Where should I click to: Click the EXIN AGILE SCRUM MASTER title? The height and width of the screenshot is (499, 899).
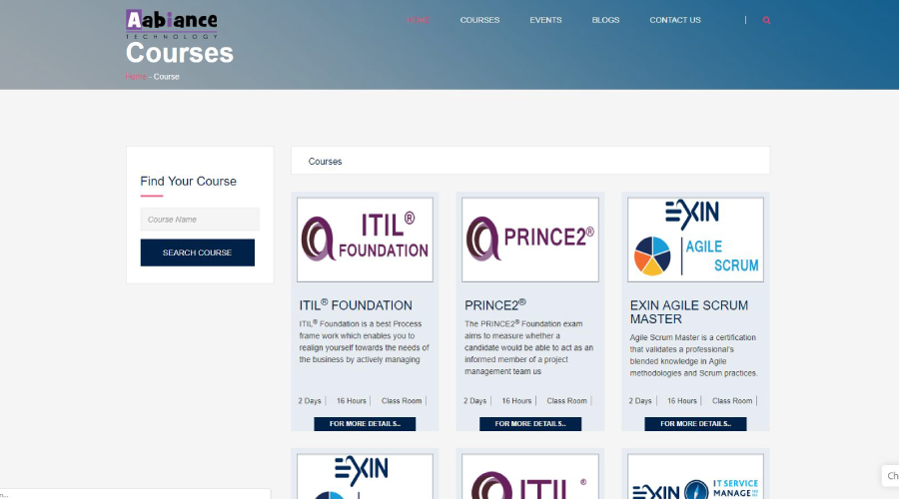pos(689,312)
